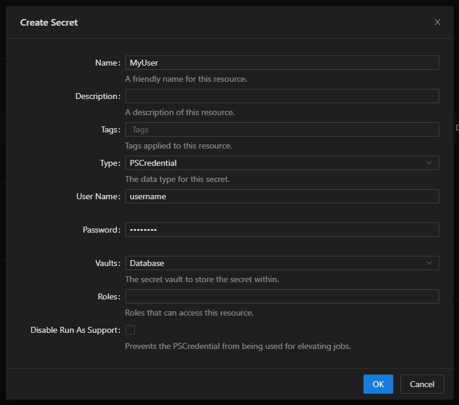Image resolution: width=459 pixels, height=405 pixels.
Task: Close the Create Secret dialog with X
Action: tap(437, 22)
